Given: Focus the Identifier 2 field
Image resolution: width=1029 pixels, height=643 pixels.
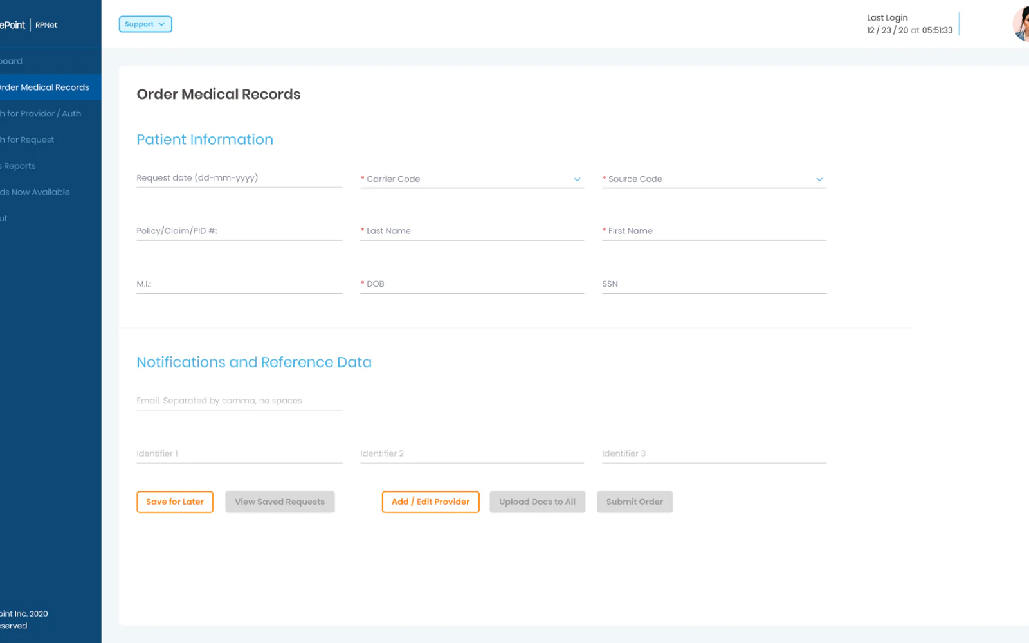Looking at the screenshot, I should pos(472,453).
